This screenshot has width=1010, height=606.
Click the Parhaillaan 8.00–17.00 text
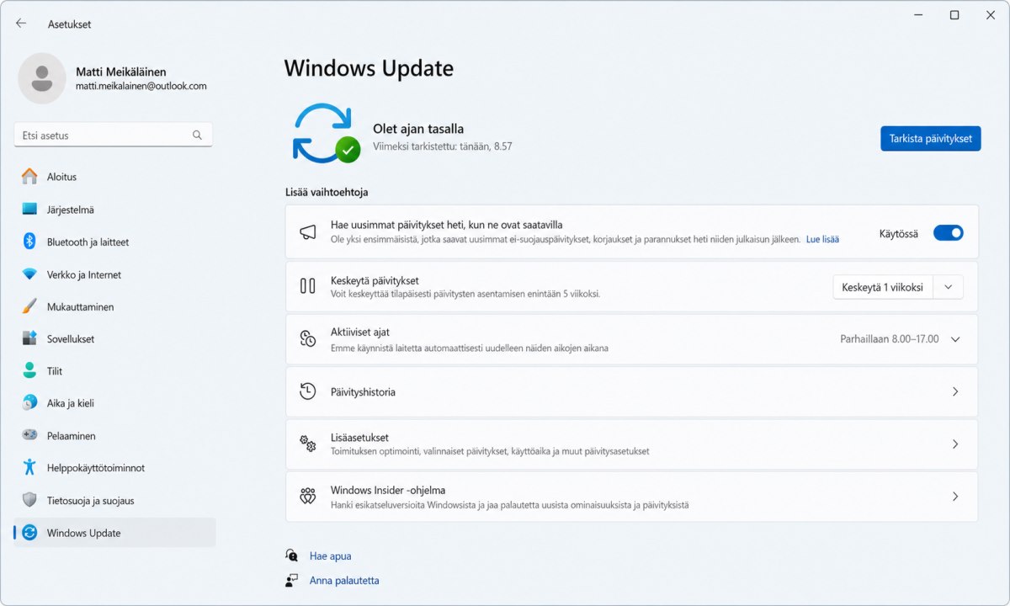coord(890,339)
